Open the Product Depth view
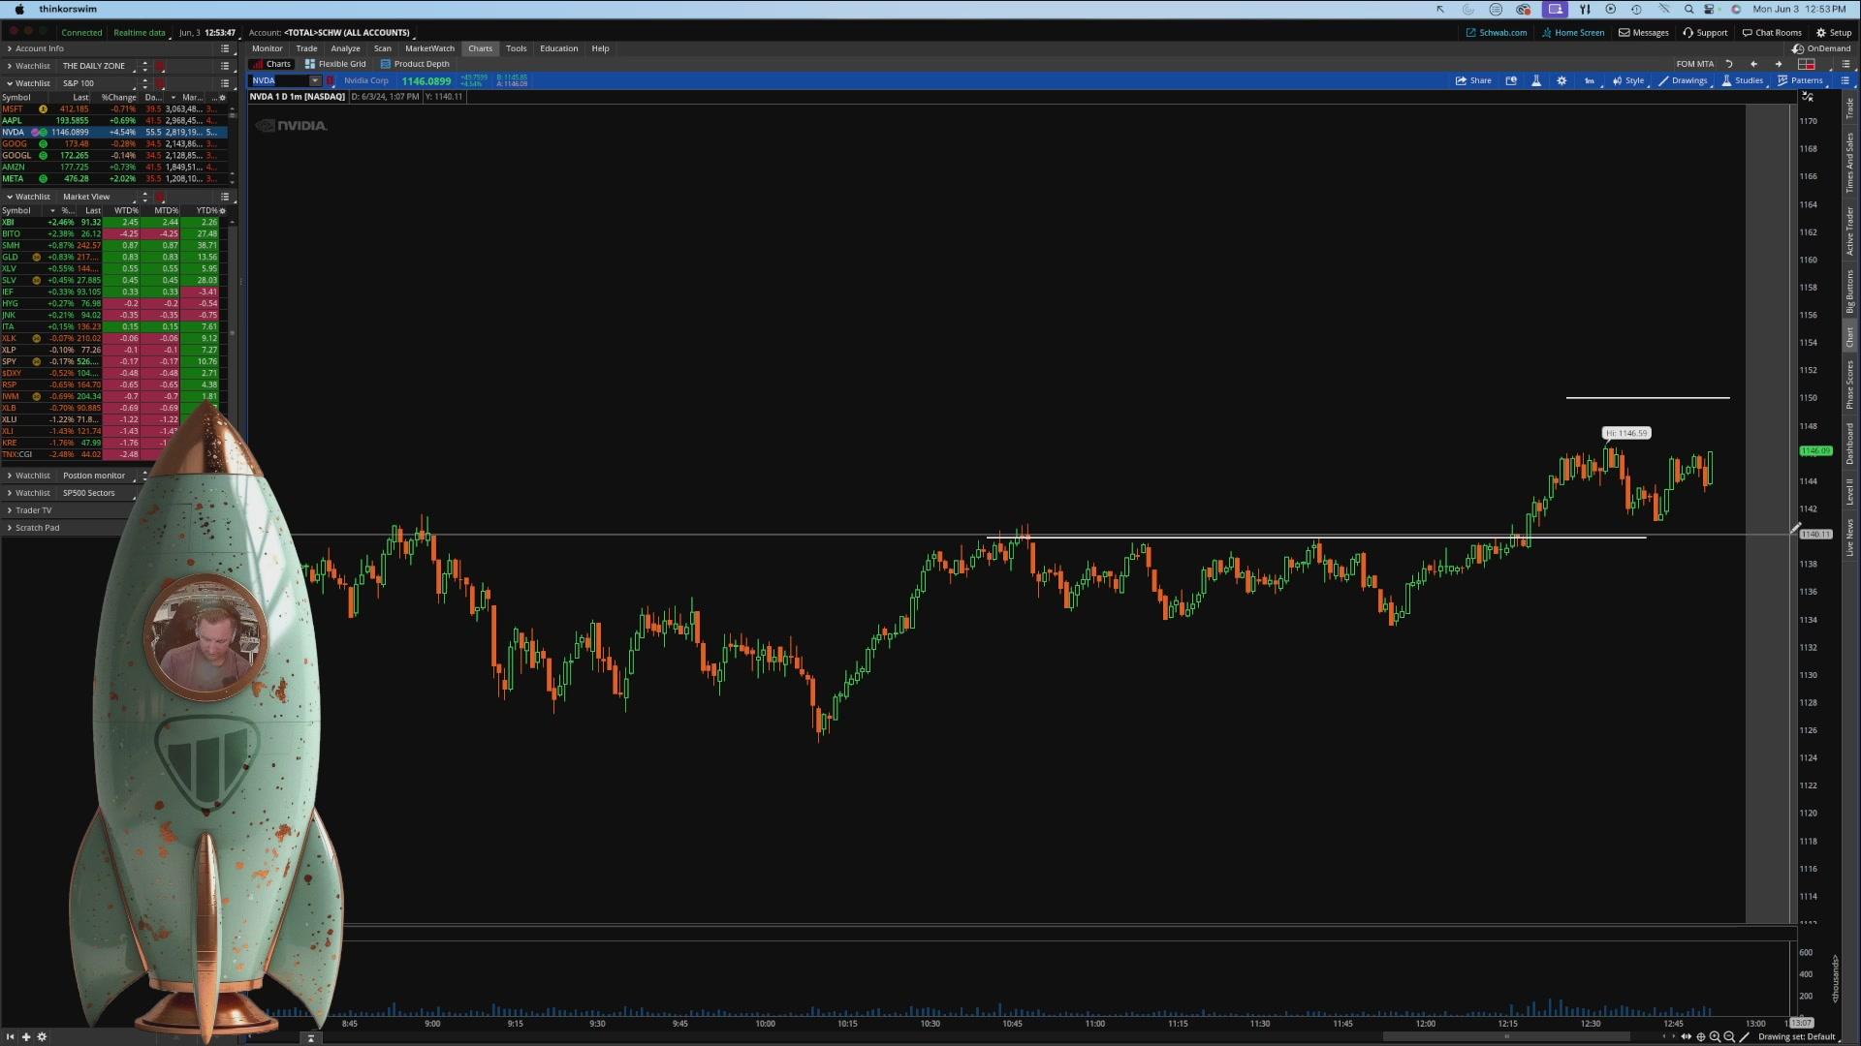1861x1046 pixels. click(415, 64)
